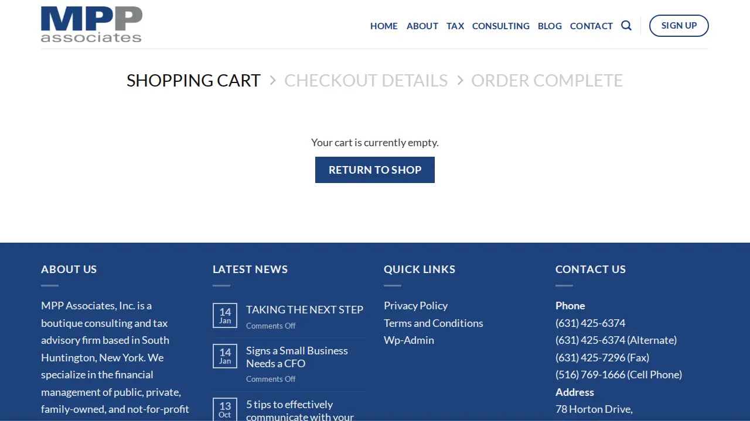This screenshot has width=750, height=421.
Task: Open the Terms and Conditions link
Action: pyautogui.click(x=434, y=323)
